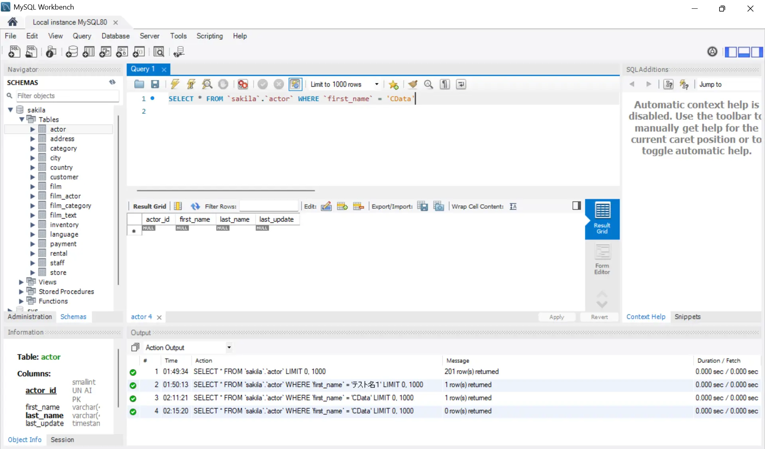Click the Filter Rows input field
This screenshot has height=449, width=765.
click(269, 206)
